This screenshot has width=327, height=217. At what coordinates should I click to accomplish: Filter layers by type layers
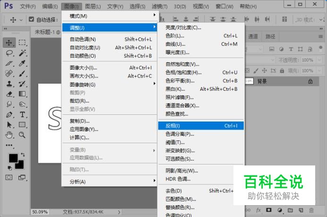(x=291, y=49)
